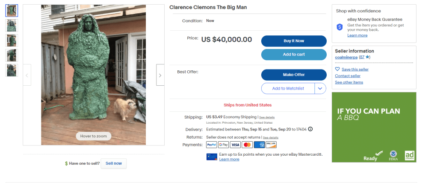Click See other items link
437x183 pixels.
click(349, 82)
